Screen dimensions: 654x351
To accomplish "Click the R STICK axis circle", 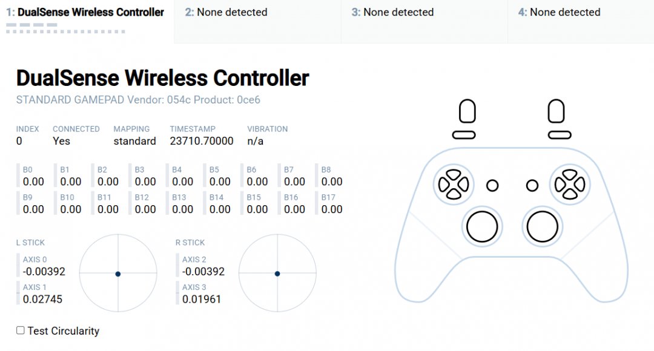I will tap(277, 274).
